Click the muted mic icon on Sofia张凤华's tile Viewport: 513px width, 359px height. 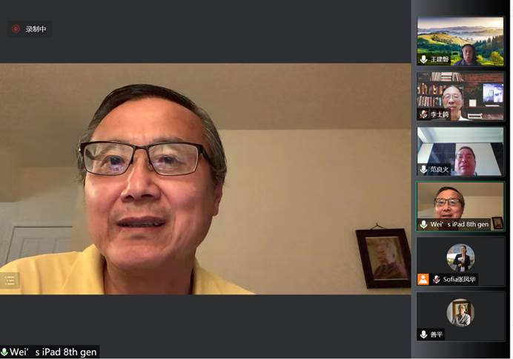pyautogui.click(x=437, y=280)
